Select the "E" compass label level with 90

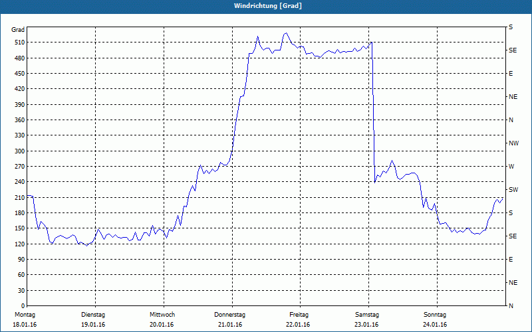coord(511,260)
